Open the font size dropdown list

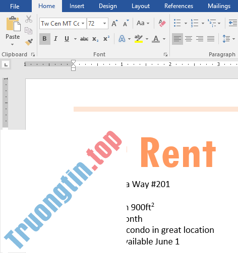(104, 23)
